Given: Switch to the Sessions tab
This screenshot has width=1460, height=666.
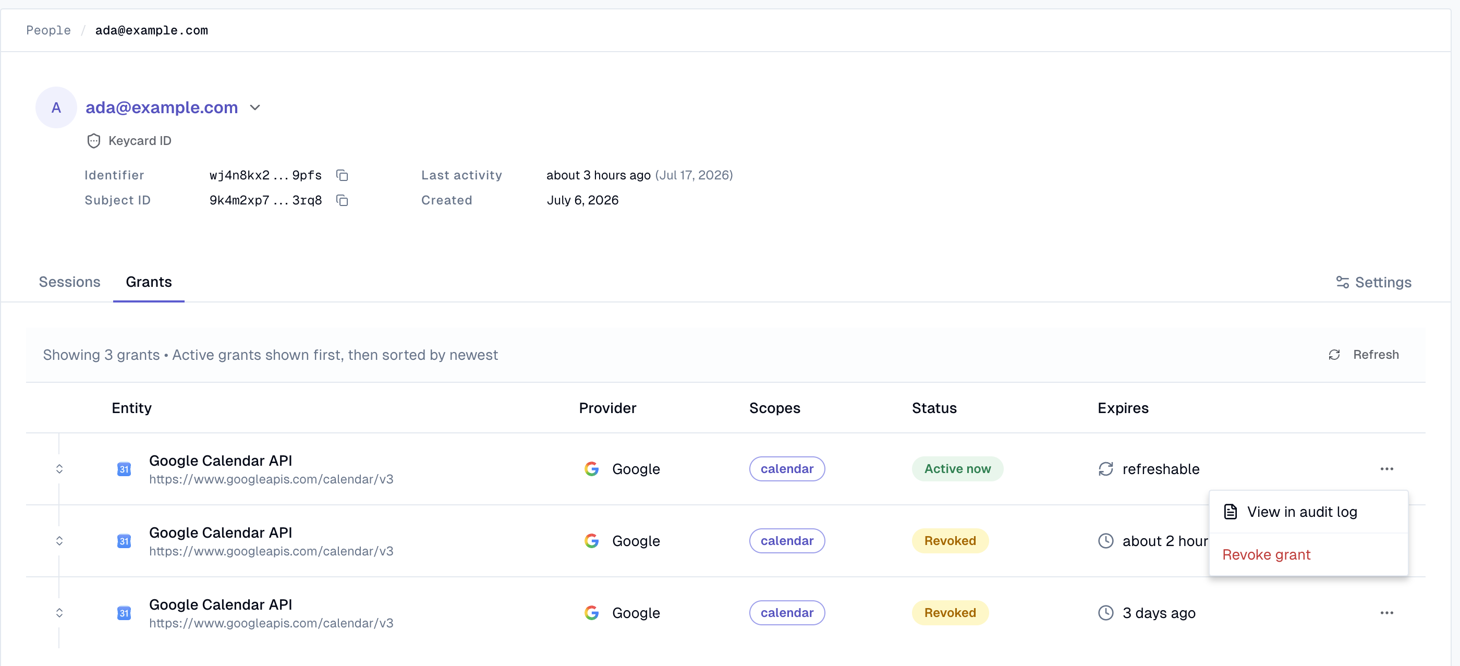Looking at the screenshot, I should 69,282.
